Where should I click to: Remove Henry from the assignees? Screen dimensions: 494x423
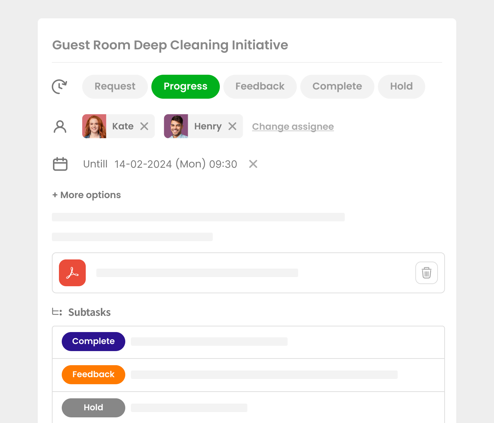[232, 126]
